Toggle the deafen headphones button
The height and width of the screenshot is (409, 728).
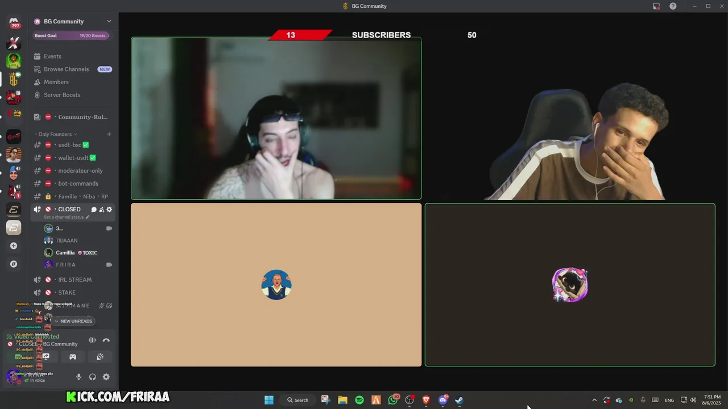(92, 377)
